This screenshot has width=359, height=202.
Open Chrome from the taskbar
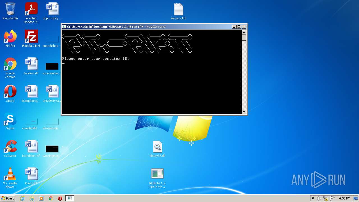pos(51,198)
